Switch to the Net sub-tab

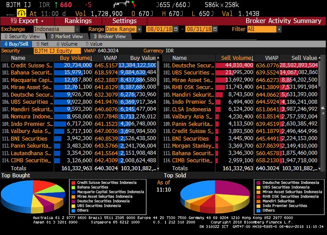coord(43,44)
